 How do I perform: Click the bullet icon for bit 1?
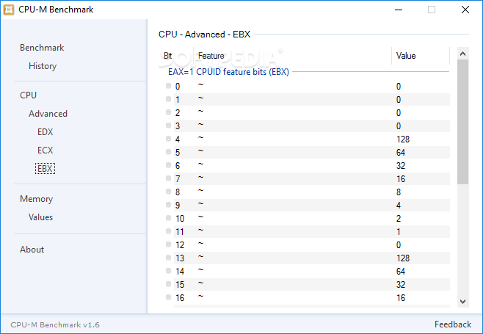(169, 99)
